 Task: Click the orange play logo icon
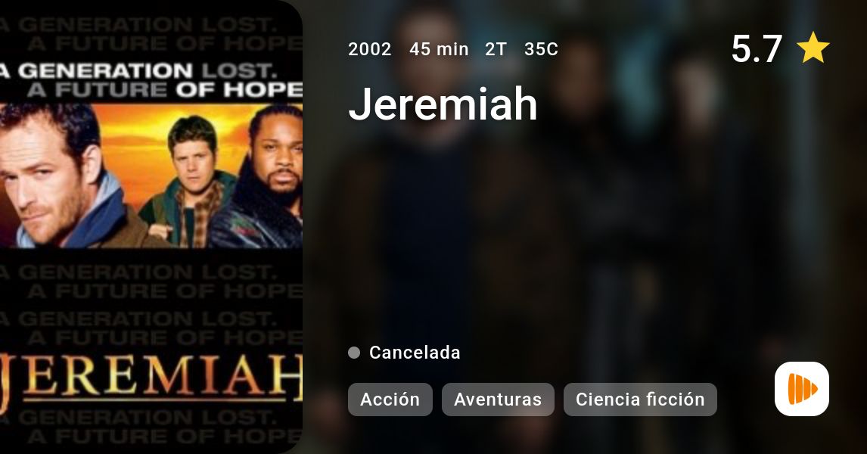(802, 389)
